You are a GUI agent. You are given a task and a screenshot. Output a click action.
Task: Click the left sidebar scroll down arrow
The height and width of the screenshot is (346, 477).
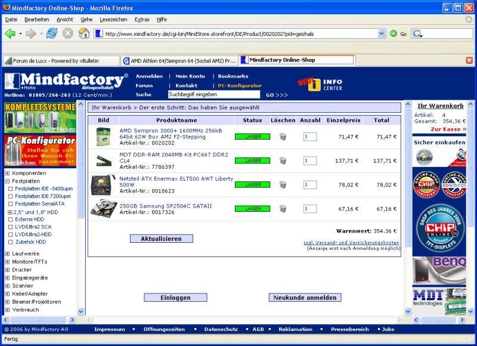[x=80, y=311]
